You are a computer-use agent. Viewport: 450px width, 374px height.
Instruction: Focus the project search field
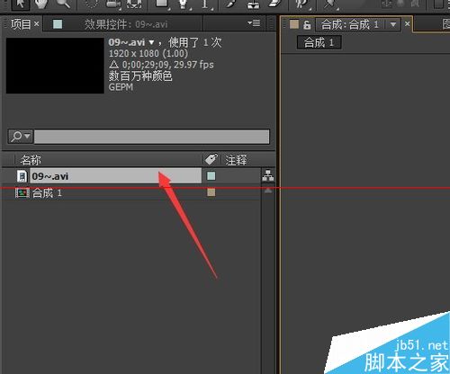coord(152,137)
